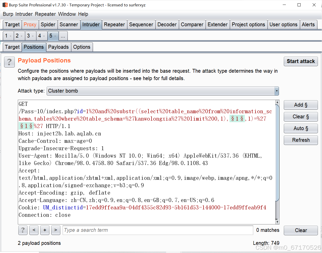The height and width of the screenshot is (253, 322).
Task: Click the search term input field
Action: coord(158,230)
